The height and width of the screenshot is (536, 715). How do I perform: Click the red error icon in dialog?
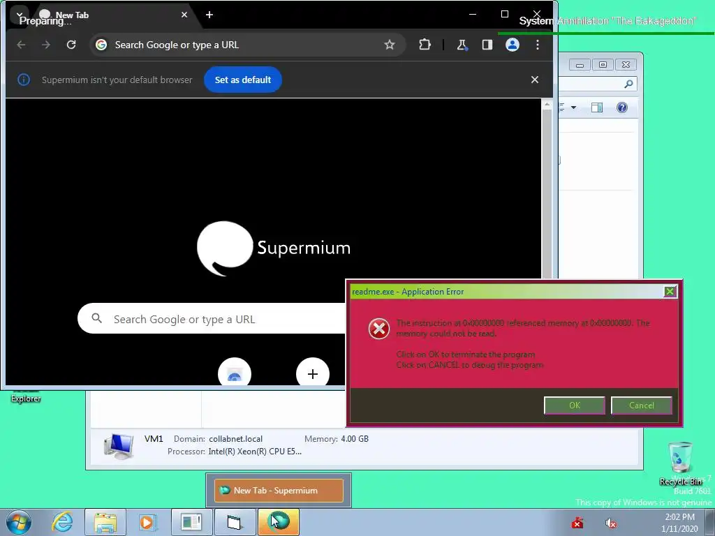click(x=379, y=328)
